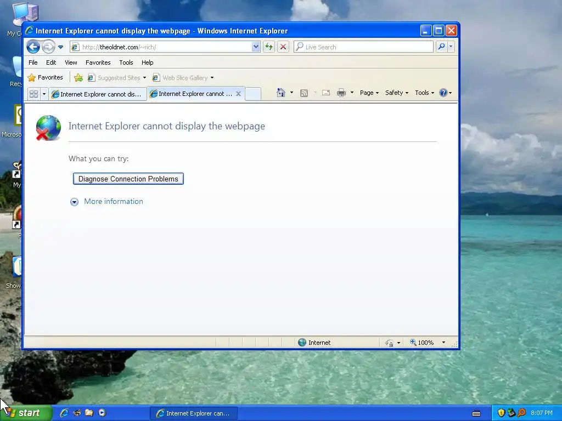This screenshot has width=562, height=421.
Task: Click the Start button
Action: click(x=26, y=413)
